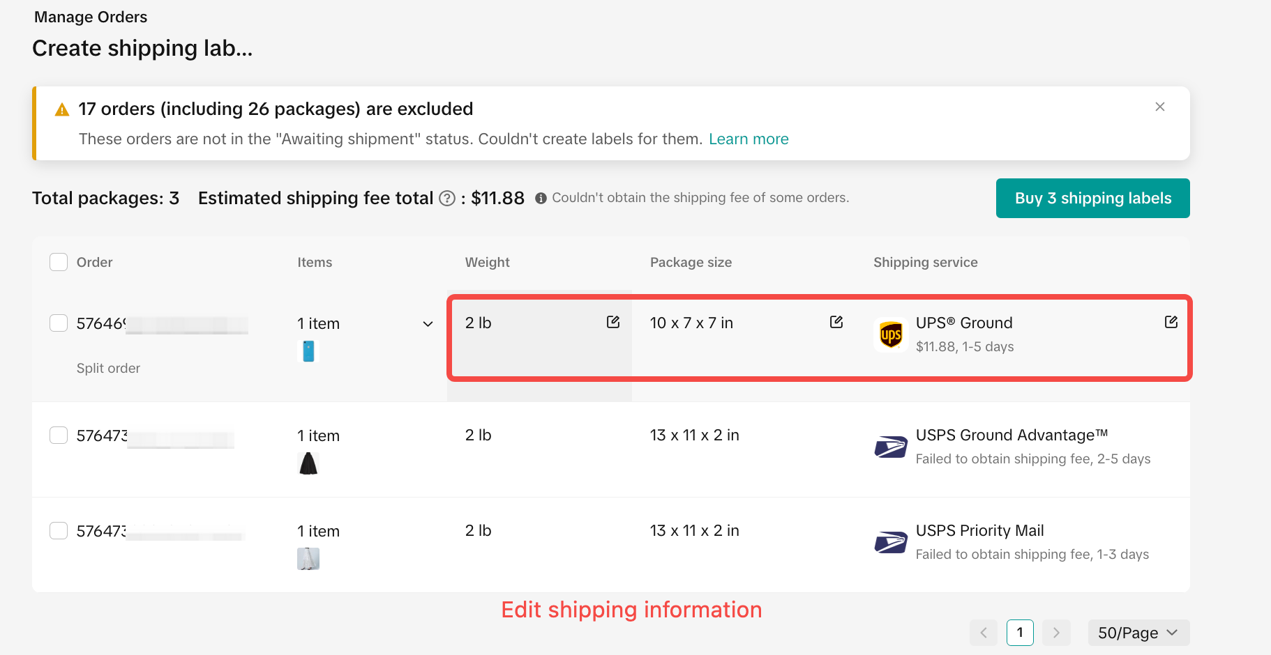Check the order with USPS Priority Mail
Screen dimensions: 1271x655
59,531
